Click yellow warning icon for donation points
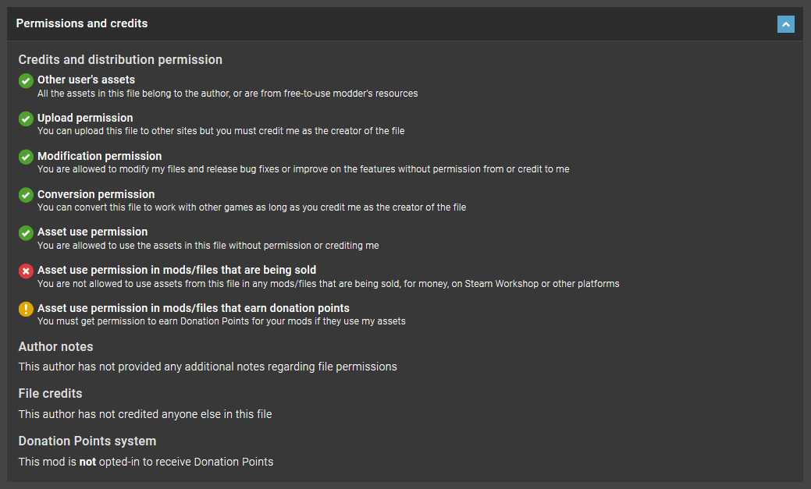The image size is (811, 489). 26,309
